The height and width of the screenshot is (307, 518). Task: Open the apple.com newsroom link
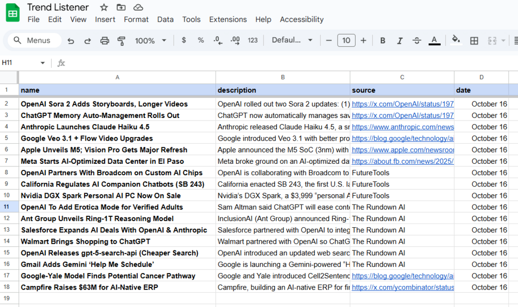pos(403,150)
